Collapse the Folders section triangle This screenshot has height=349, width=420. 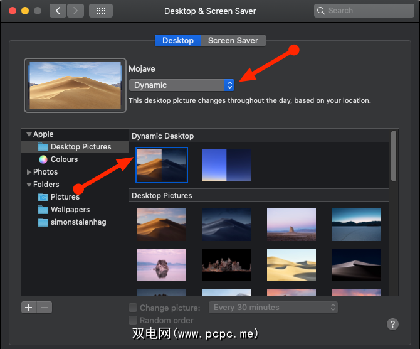click(29, 185)
